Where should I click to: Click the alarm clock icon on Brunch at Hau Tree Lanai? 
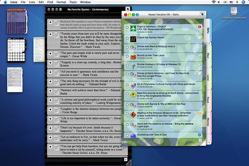200,56
